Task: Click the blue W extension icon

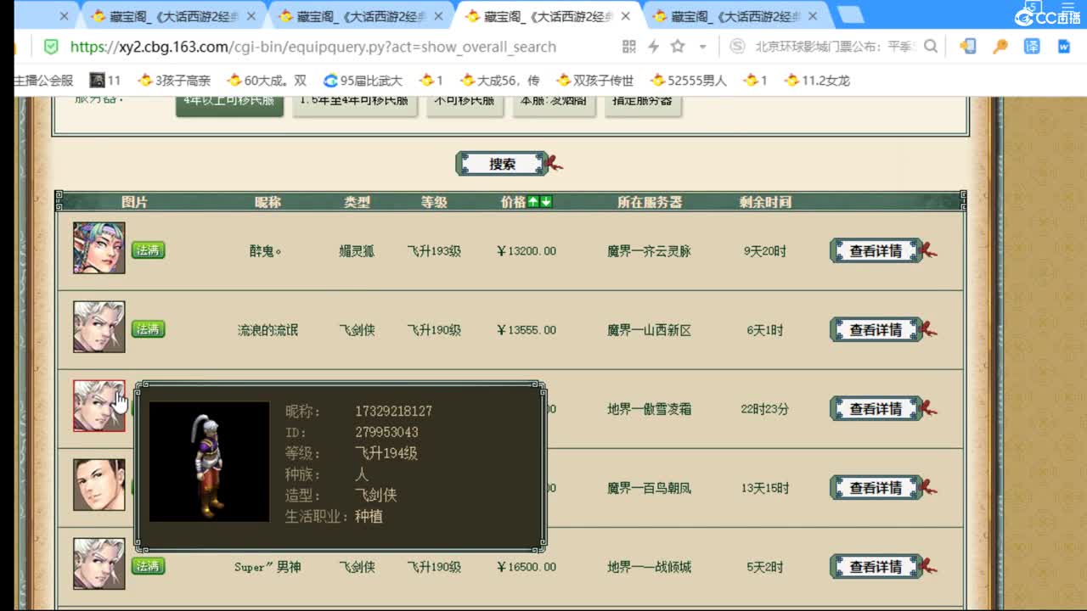Action: 1064,47
